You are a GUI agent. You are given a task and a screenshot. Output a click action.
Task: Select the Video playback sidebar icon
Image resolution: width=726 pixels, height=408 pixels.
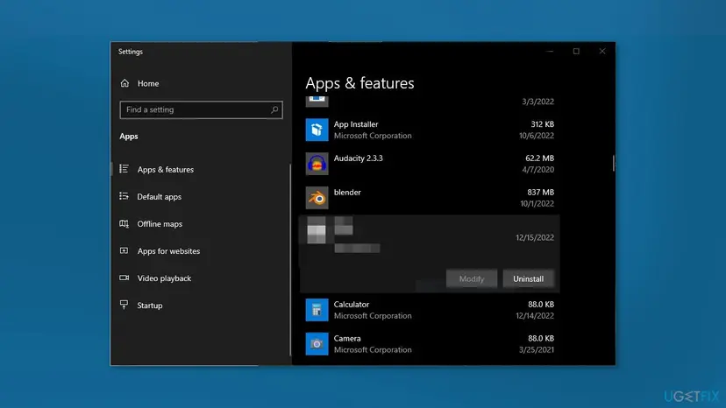(x=124, y=278)
